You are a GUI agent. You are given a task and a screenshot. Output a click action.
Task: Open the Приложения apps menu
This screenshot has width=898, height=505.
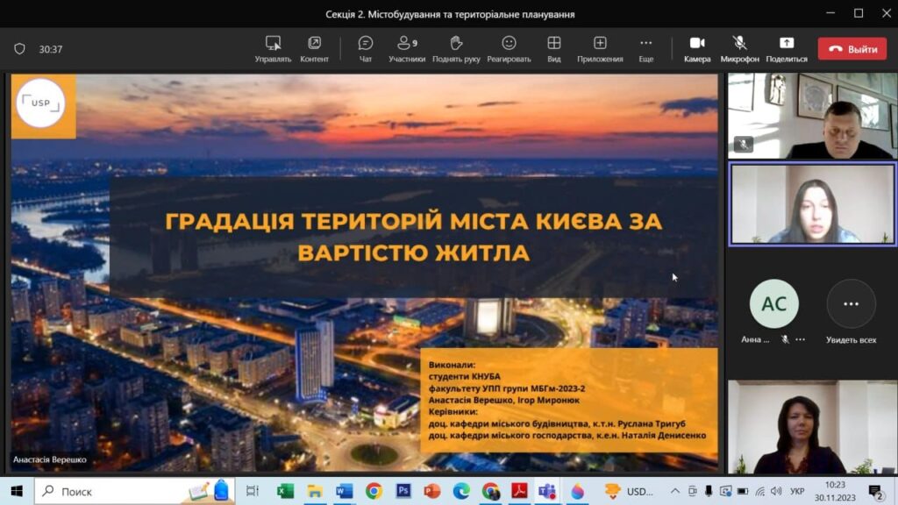pos(600,49)
